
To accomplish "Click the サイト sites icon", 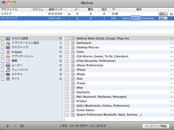I will click(x=8, y=79).
